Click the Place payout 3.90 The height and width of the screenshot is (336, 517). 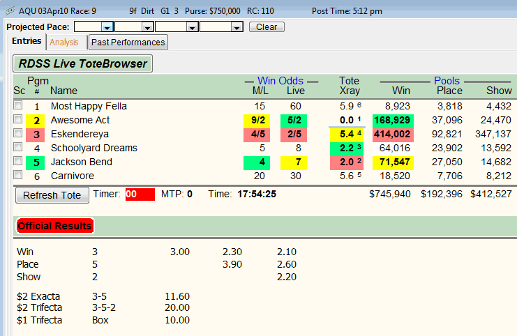coord(232,264)
